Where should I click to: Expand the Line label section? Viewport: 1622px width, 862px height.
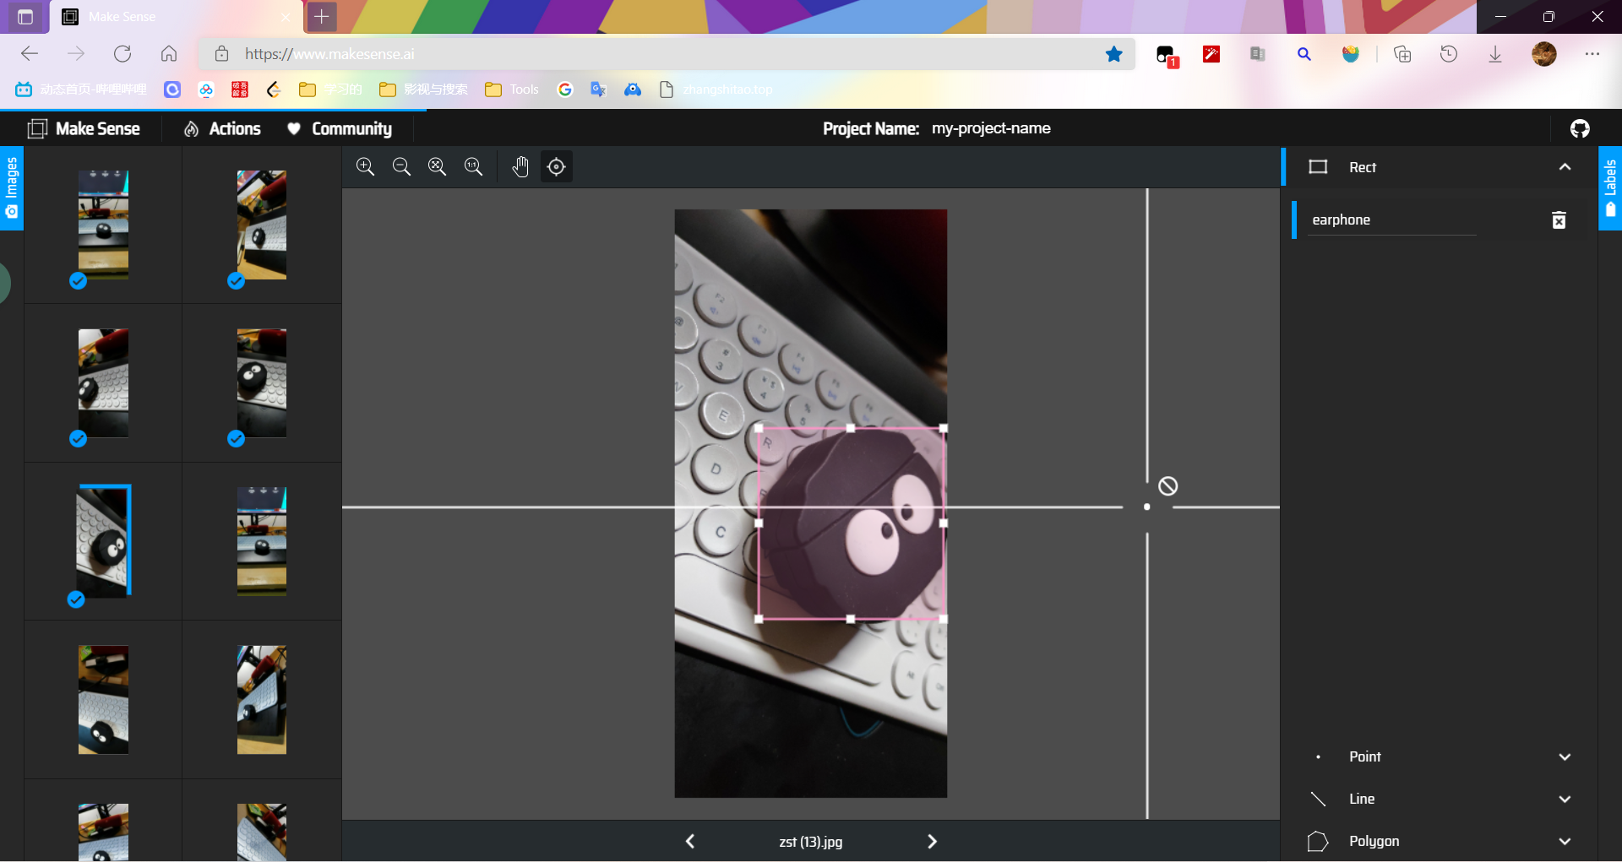pyautogui.click(x=1565, y=799)
